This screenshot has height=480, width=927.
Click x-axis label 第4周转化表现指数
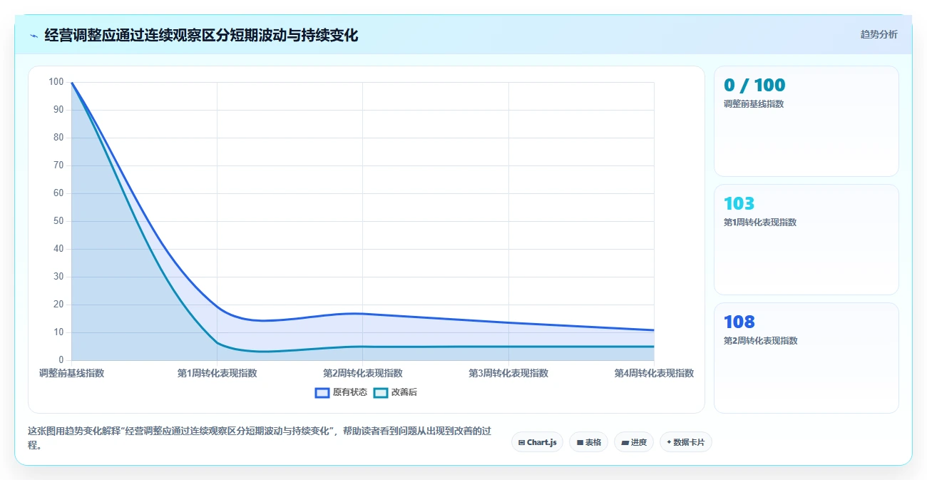654,373
